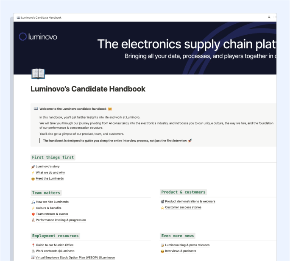Open the What we do and why page
The width and height of the screenshot is (290, 261).
click(x=50, y=172)
